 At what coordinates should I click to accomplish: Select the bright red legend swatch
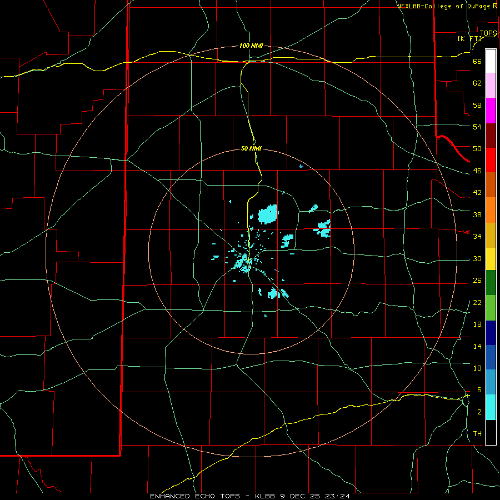[491, 161]
